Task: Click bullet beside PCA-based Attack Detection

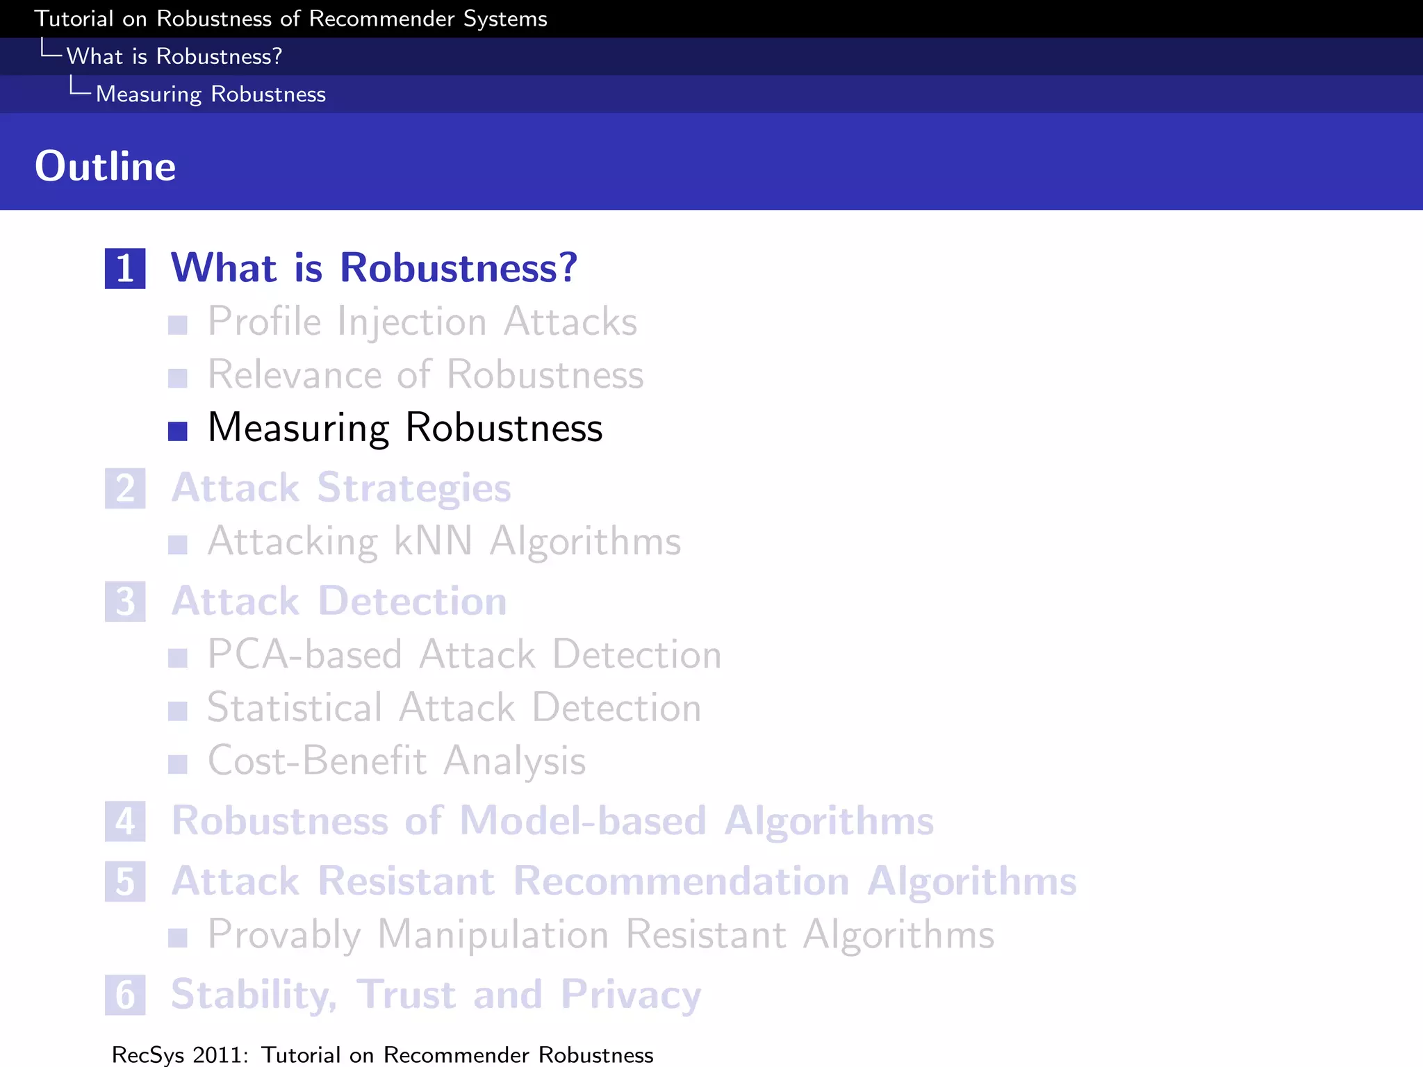Action: (178, 658)
